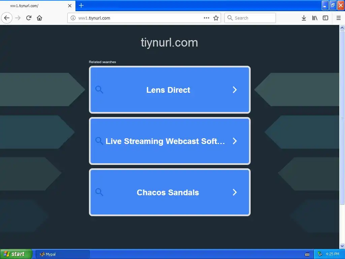The width and height of the screenshot is (345, 259).
Task: Click the Related searches label
Action: tap(102, 62)
